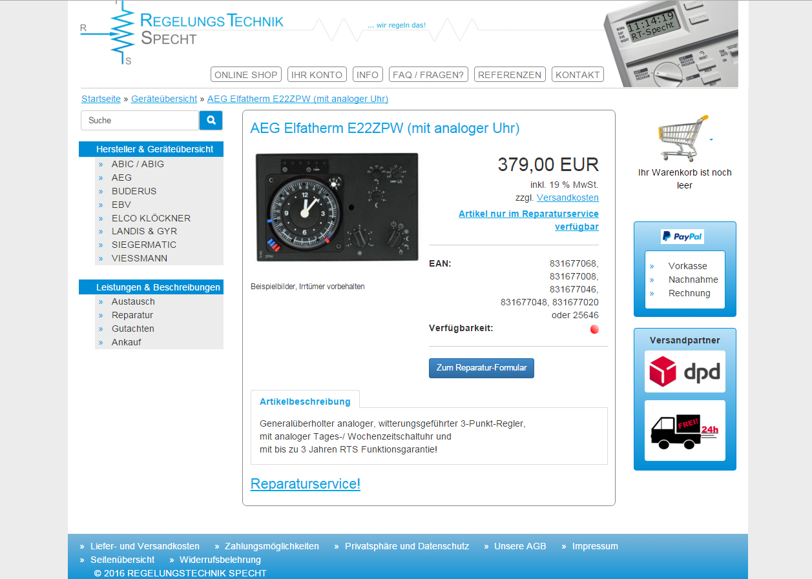Click the AEG Elfatherm E22ZPW breadcrumb link

coord(298,99)
